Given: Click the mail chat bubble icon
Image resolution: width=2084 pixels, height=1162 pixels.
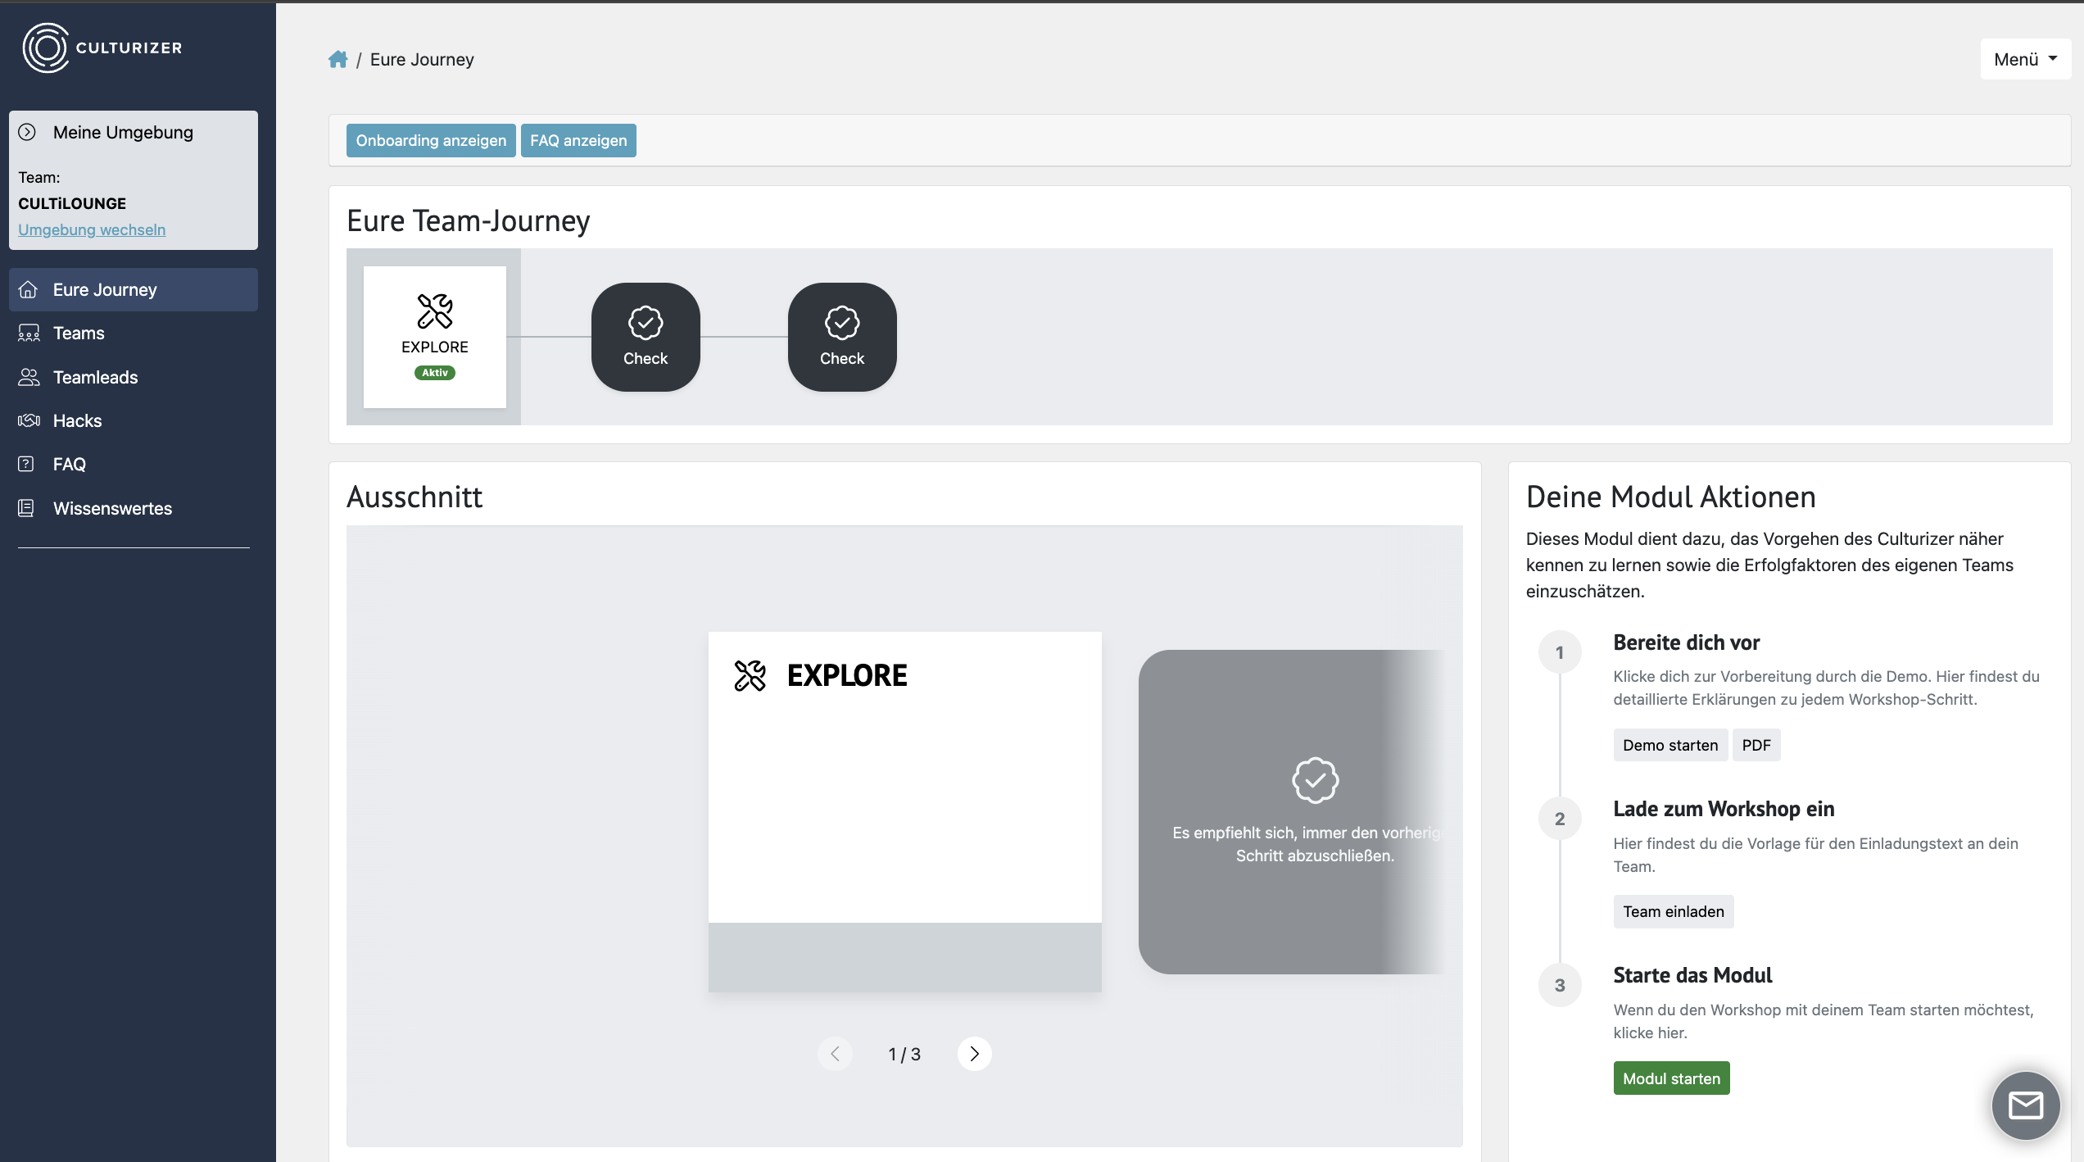Looking at the screenshot, I should 2025,1105.
